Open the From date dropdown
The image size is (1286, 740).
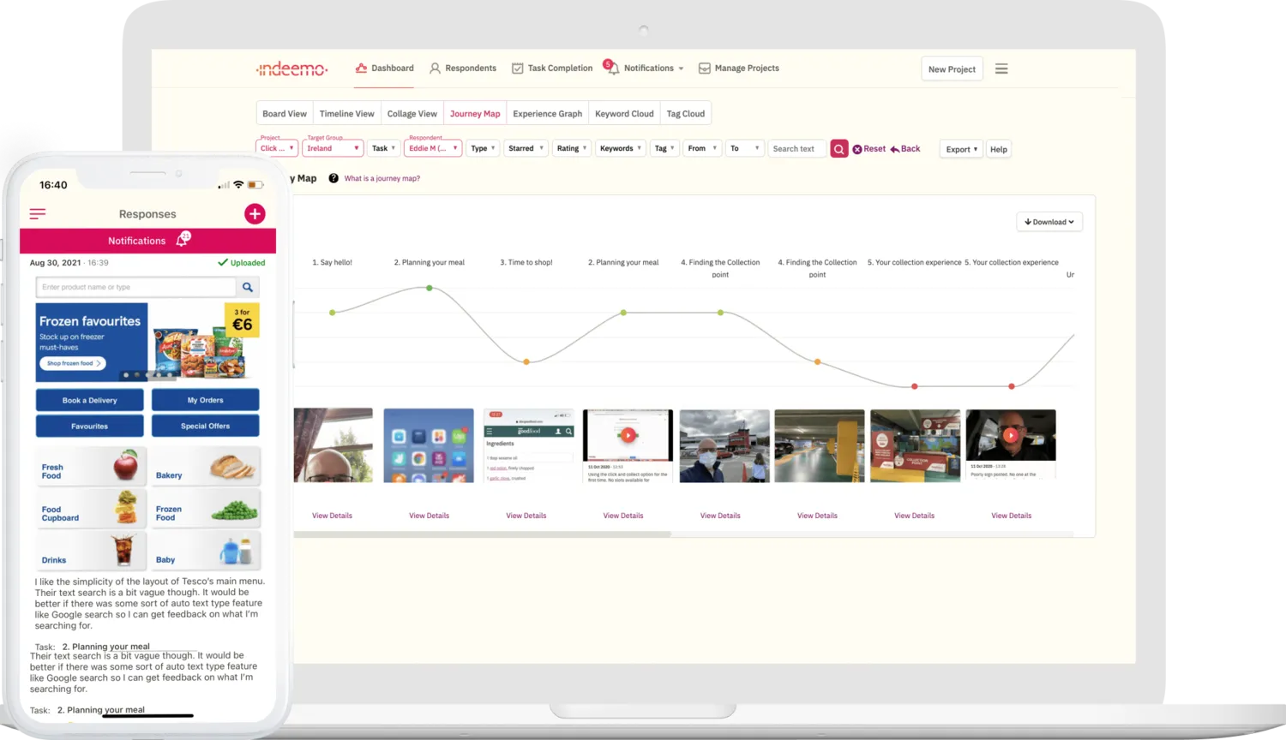click(x=702, y=149)
